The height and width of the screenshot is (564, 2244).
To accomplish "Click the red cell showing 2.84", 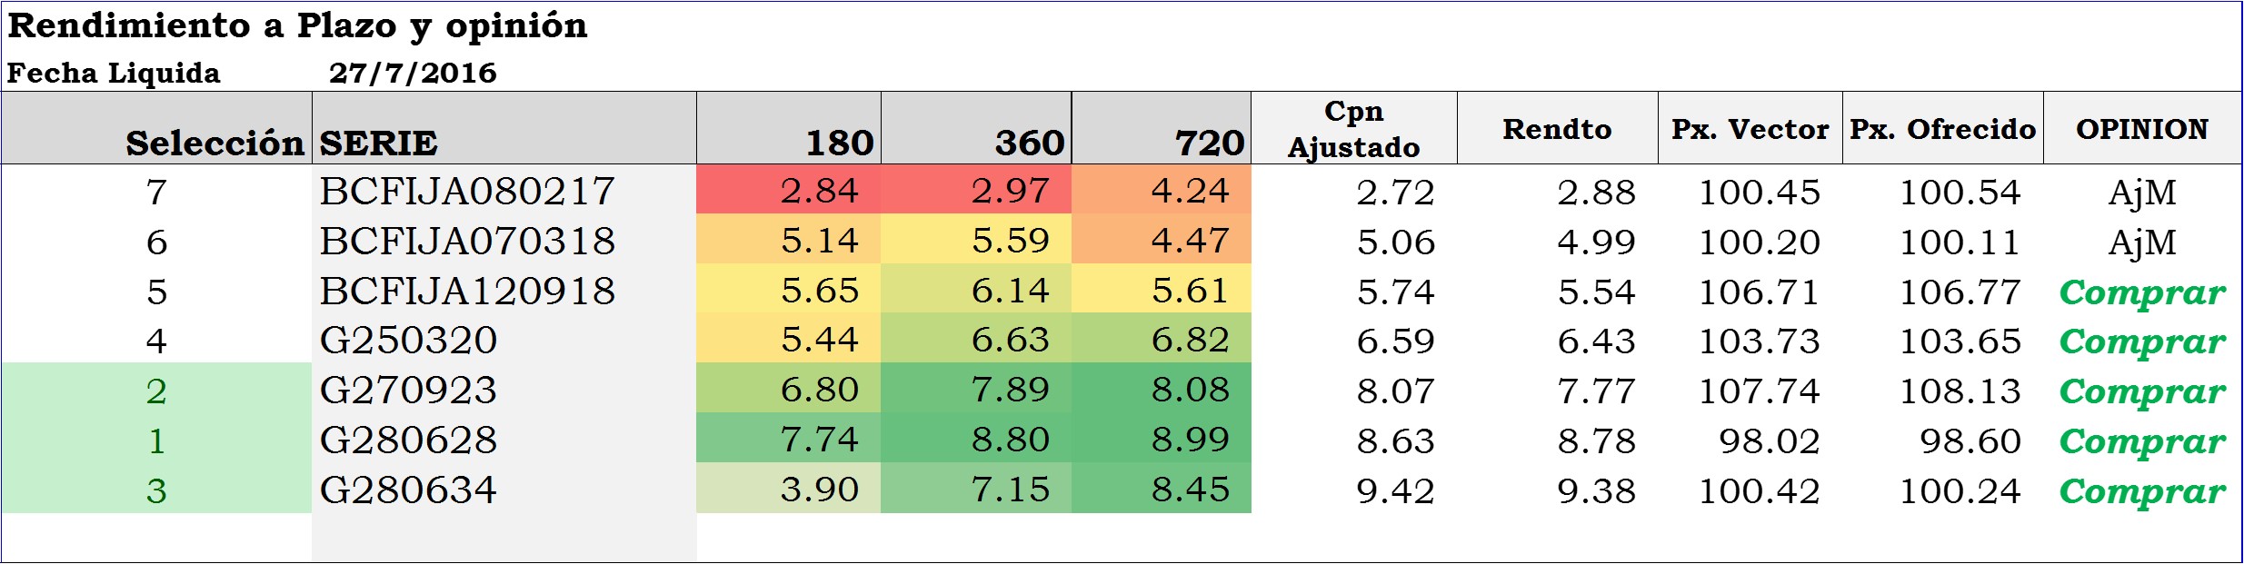I will coord(818,191).
